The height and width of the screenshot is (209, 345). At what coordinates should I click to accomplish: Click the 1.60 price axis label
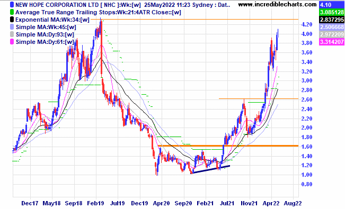tap(307, 147)
